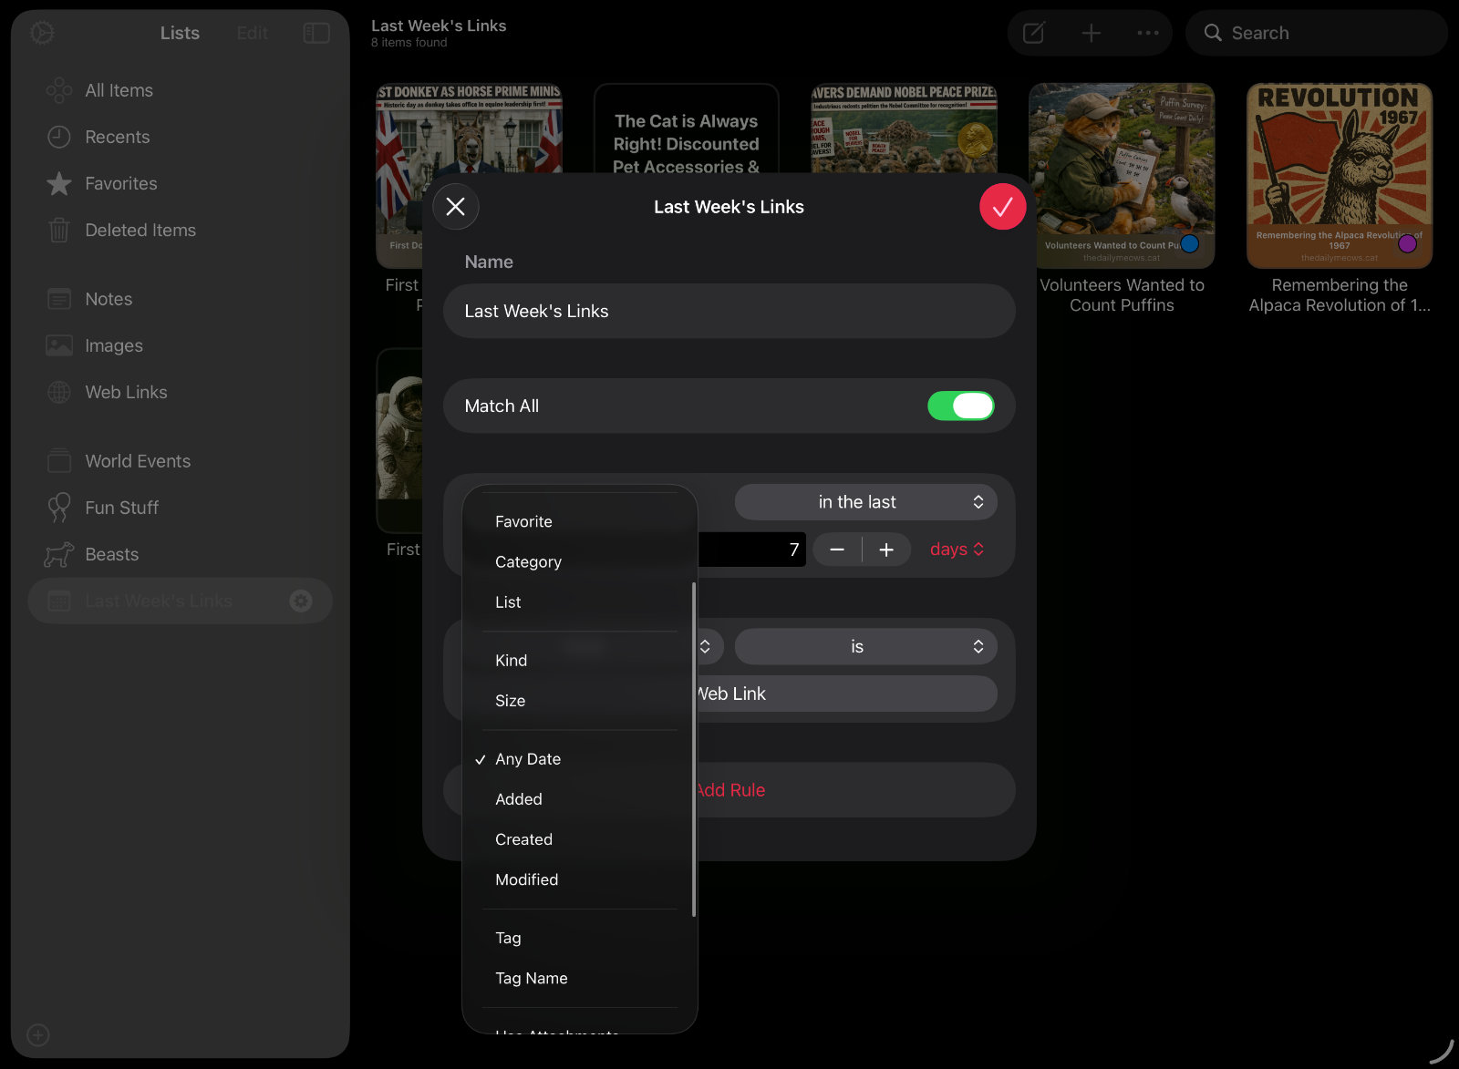This screenshot has height=1069, width=1459.
Task: Open the Beasts list
Action: pyautogui.click(x=111, y=554)
